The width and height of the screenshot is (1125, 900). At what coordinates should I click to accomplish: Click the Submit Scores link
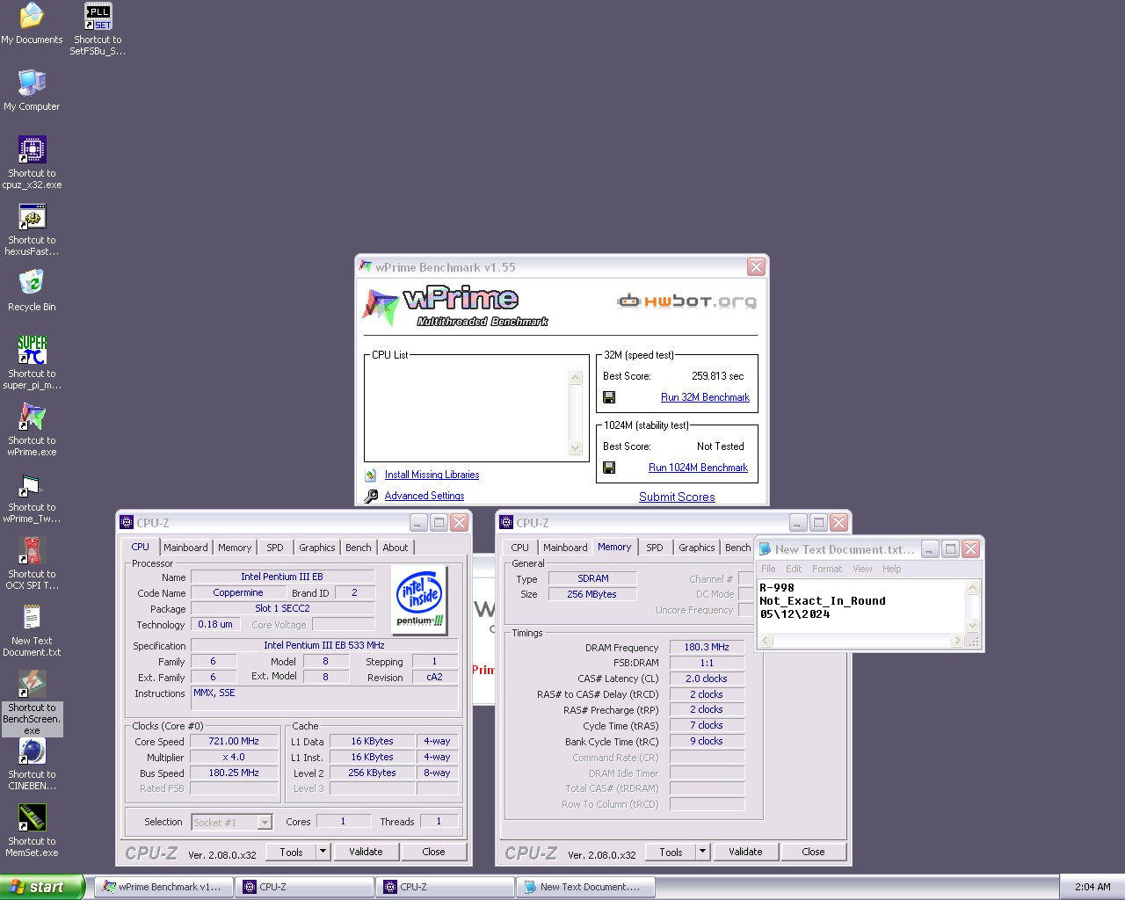pyautogui.click(x=677, y=497)
